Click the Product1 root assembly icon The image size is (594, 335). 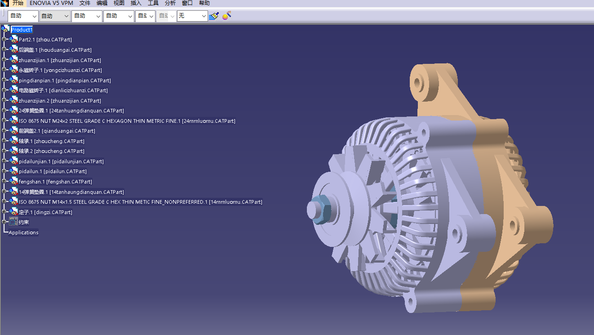click(5, 29)
